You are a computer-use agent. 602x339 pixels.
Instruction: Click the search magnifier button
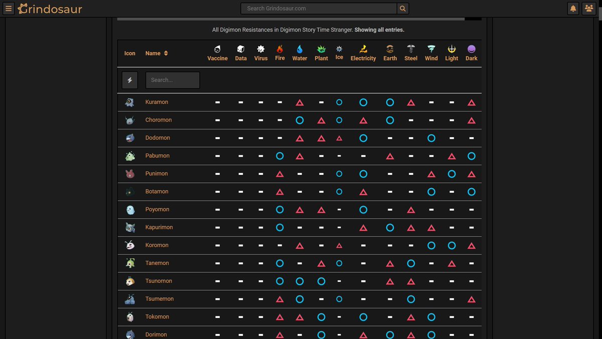click(x=401, y=8)
